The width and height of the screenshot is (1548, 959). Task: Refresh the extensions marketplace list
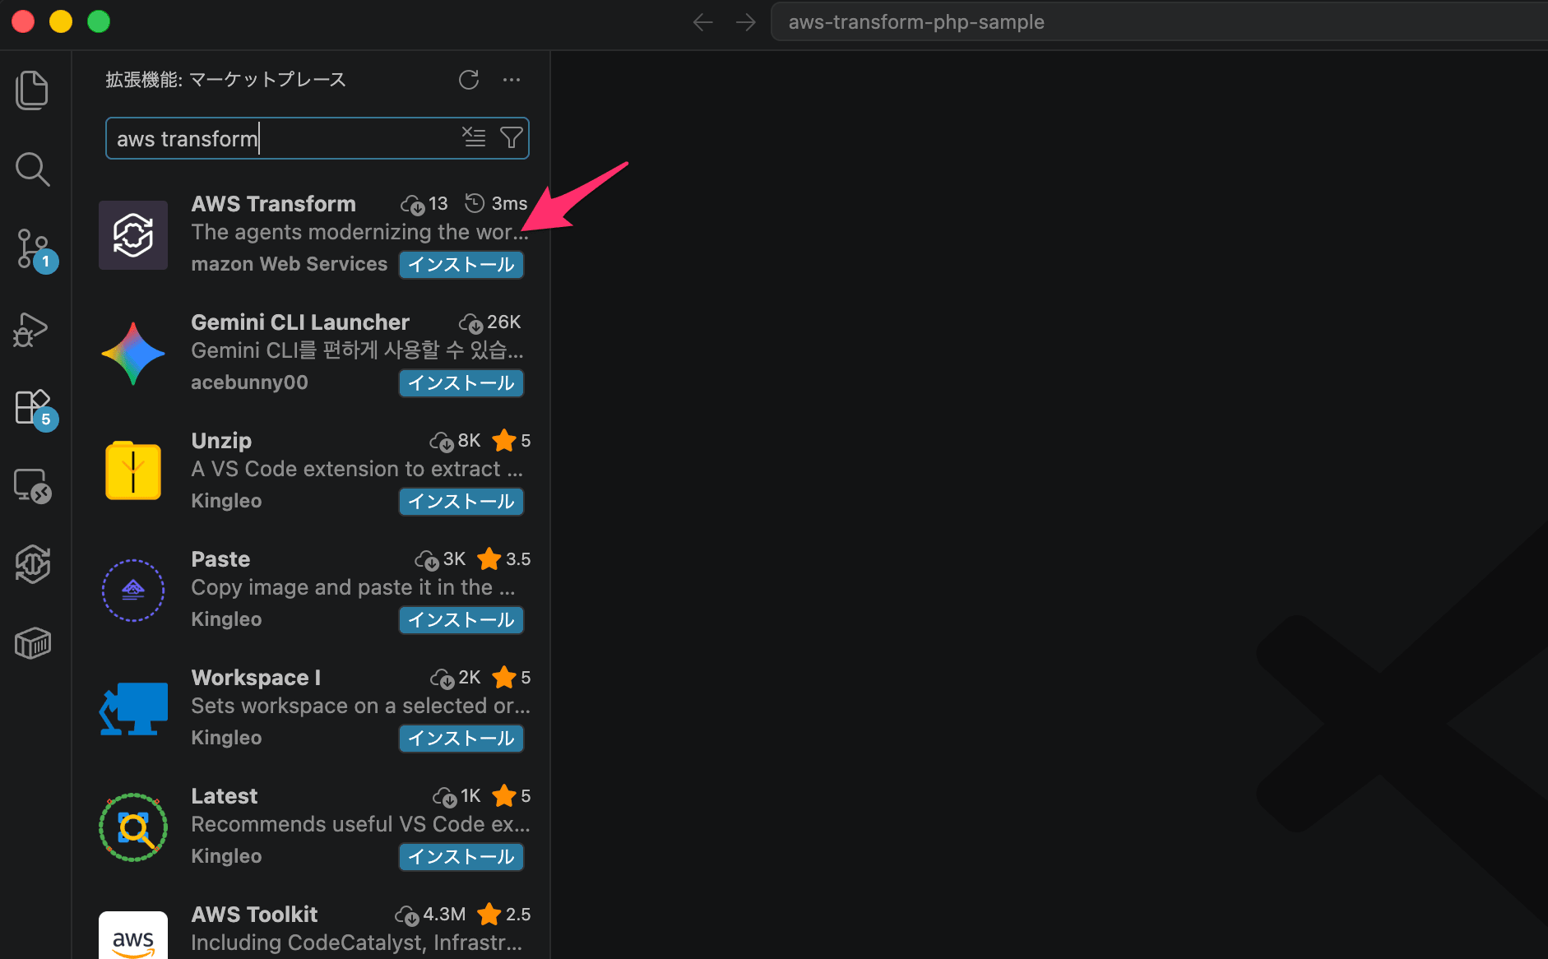[x=469, y=80]
